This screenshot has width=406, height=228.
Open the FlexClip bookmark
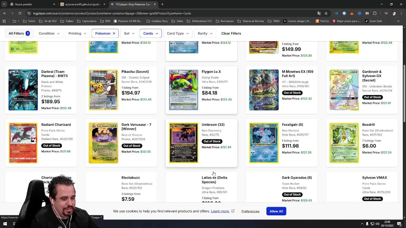click(322, 21)
